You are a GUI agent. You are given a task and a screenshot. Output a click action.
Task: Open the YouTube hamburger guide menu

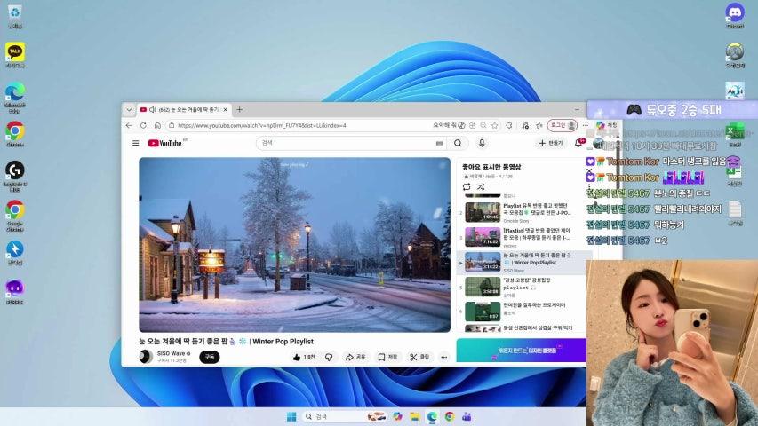tap(136, 143)
